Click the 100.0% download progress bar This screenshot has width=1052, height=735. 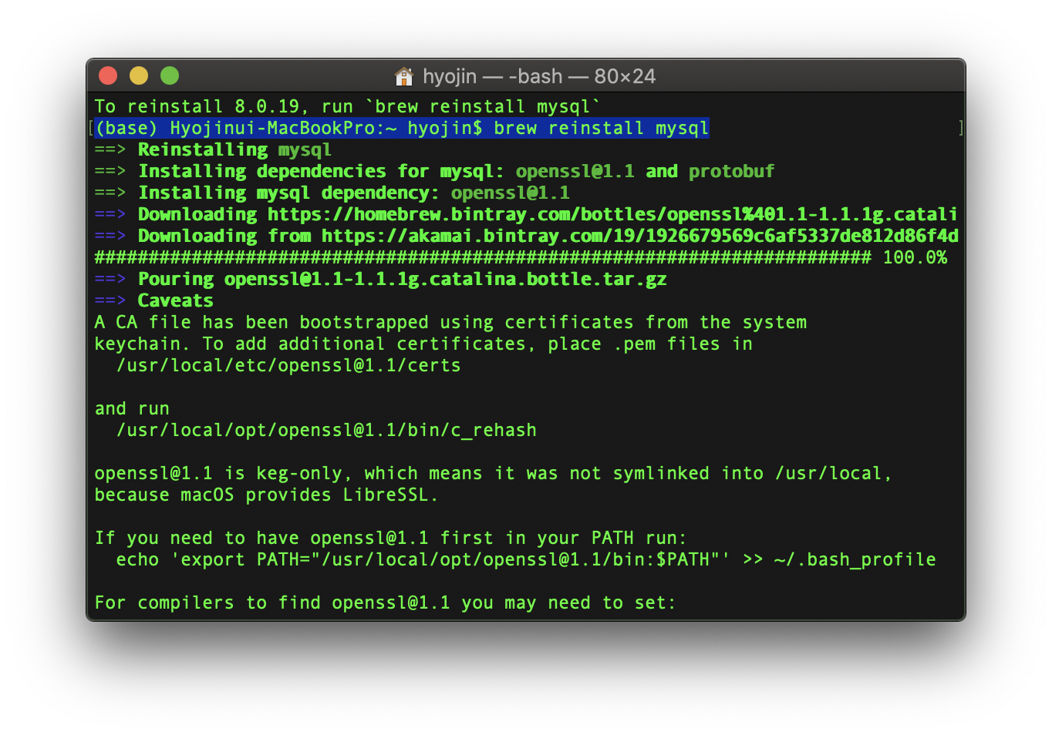tap(521, 257)
